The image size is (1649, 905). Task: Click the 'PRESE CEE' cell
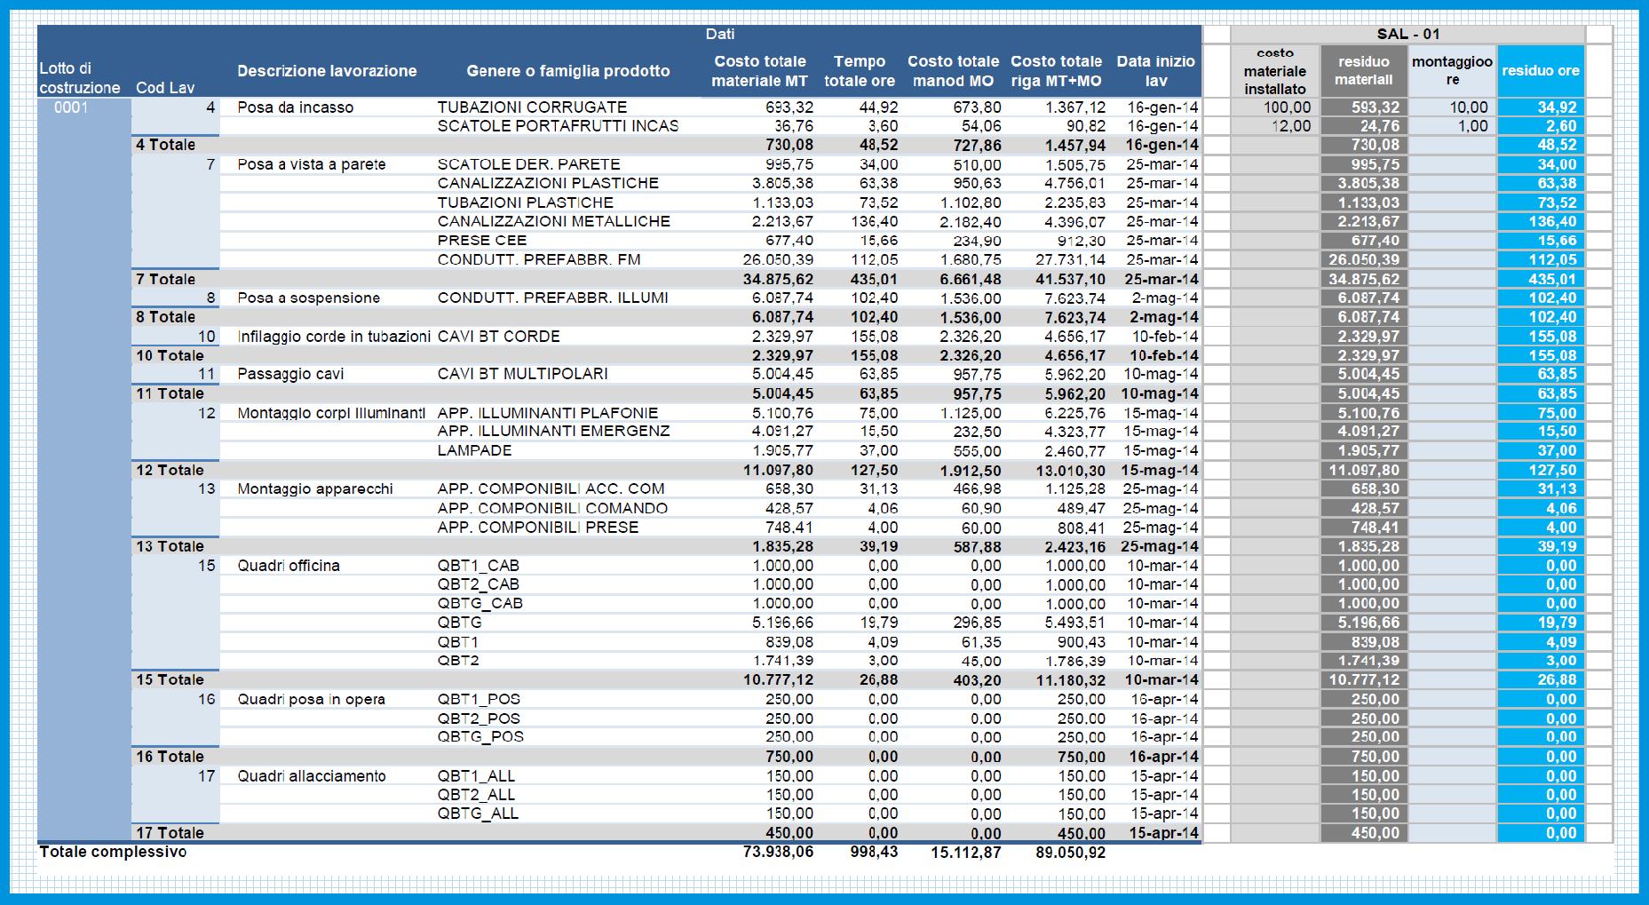click(x=482, y=241)
